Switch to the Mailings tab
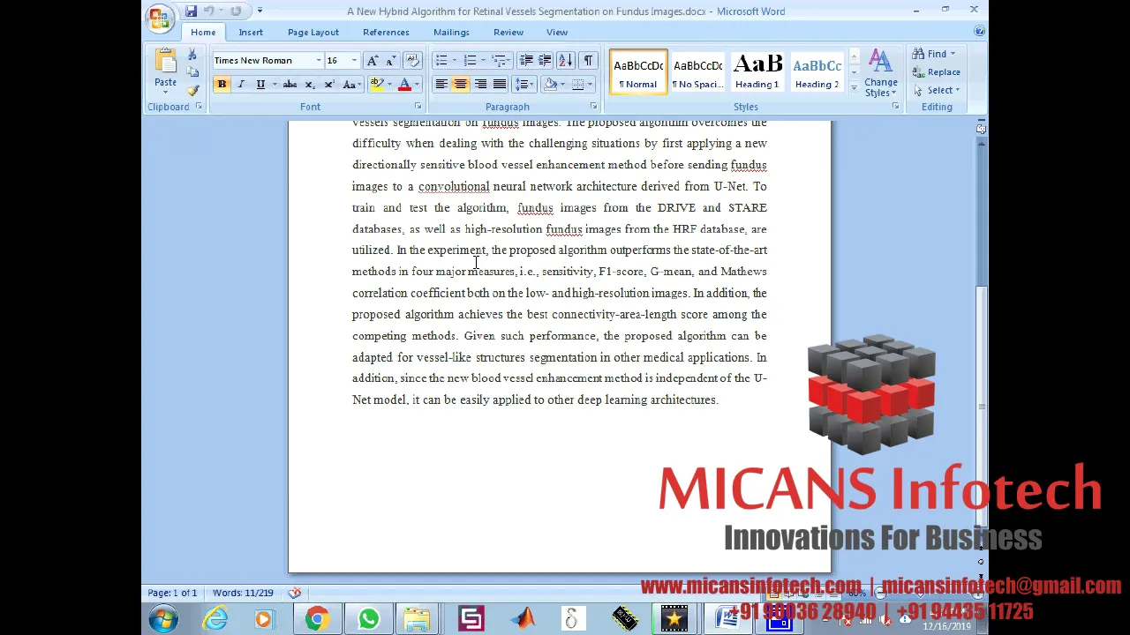The image size is (1130, 635). (451, 32)
